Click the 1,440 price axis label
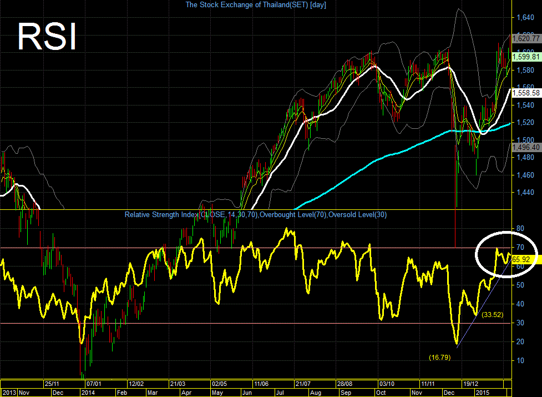 coord(525,192)
